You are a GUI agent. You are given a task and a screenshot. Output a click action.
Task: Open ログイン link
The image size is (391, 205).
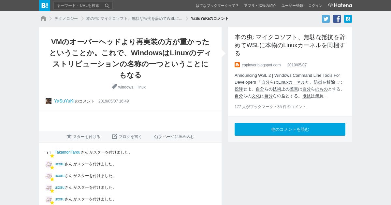[x=315, y=6]
